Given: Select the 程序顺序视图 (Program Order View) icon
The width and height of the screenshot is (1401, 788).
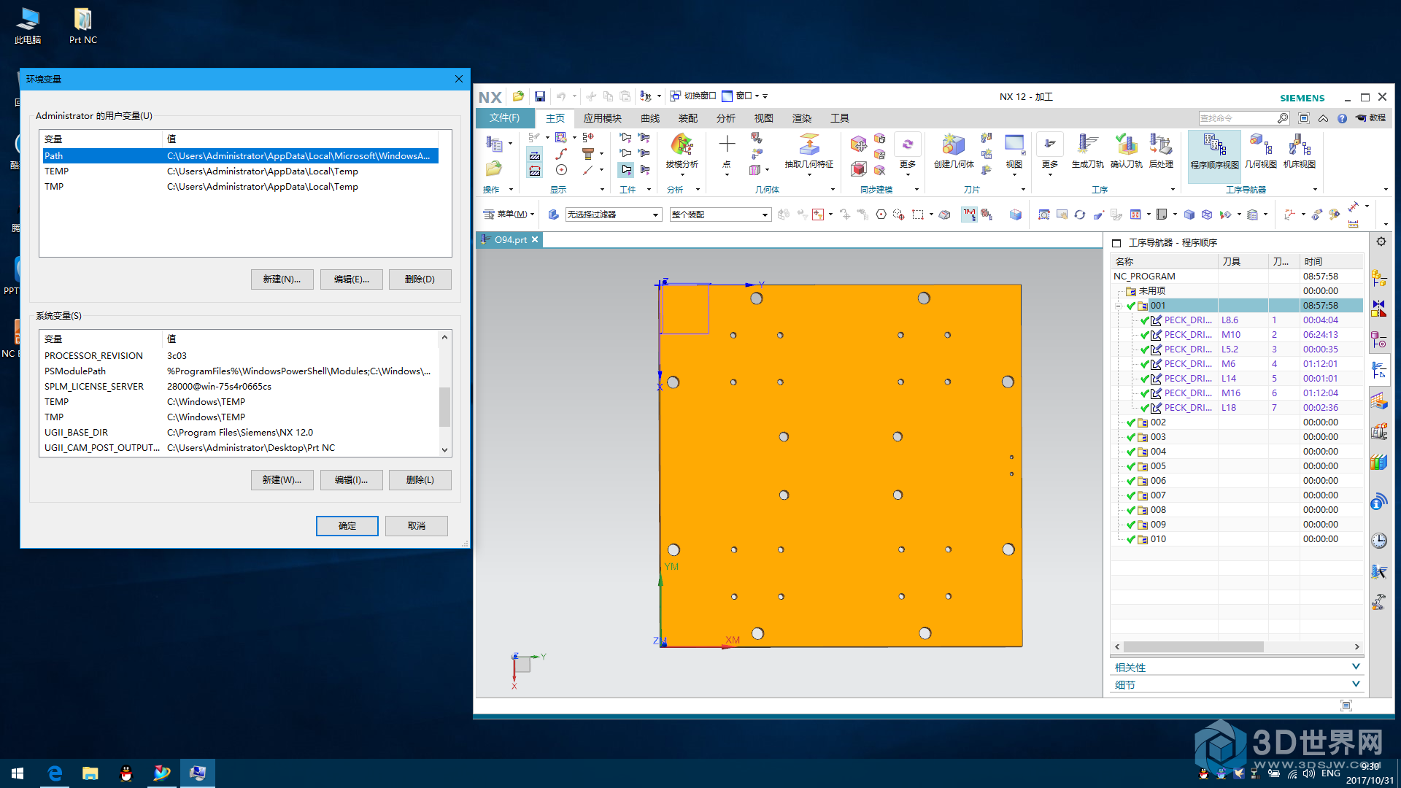Looking at the screenshot, I should [x=1213, y=149].
